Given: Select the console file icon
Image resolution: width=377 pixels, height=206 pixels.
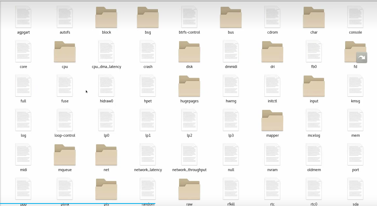Looking at the screenshot, I should coord(355,17).
